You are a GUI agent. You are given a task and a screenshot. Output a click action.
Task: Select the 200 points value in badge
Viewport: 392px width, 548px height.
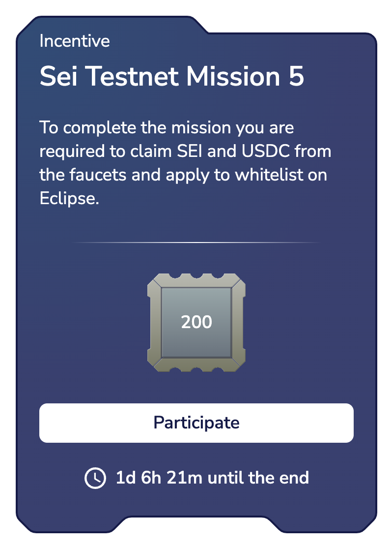click(x=196, y=322)
